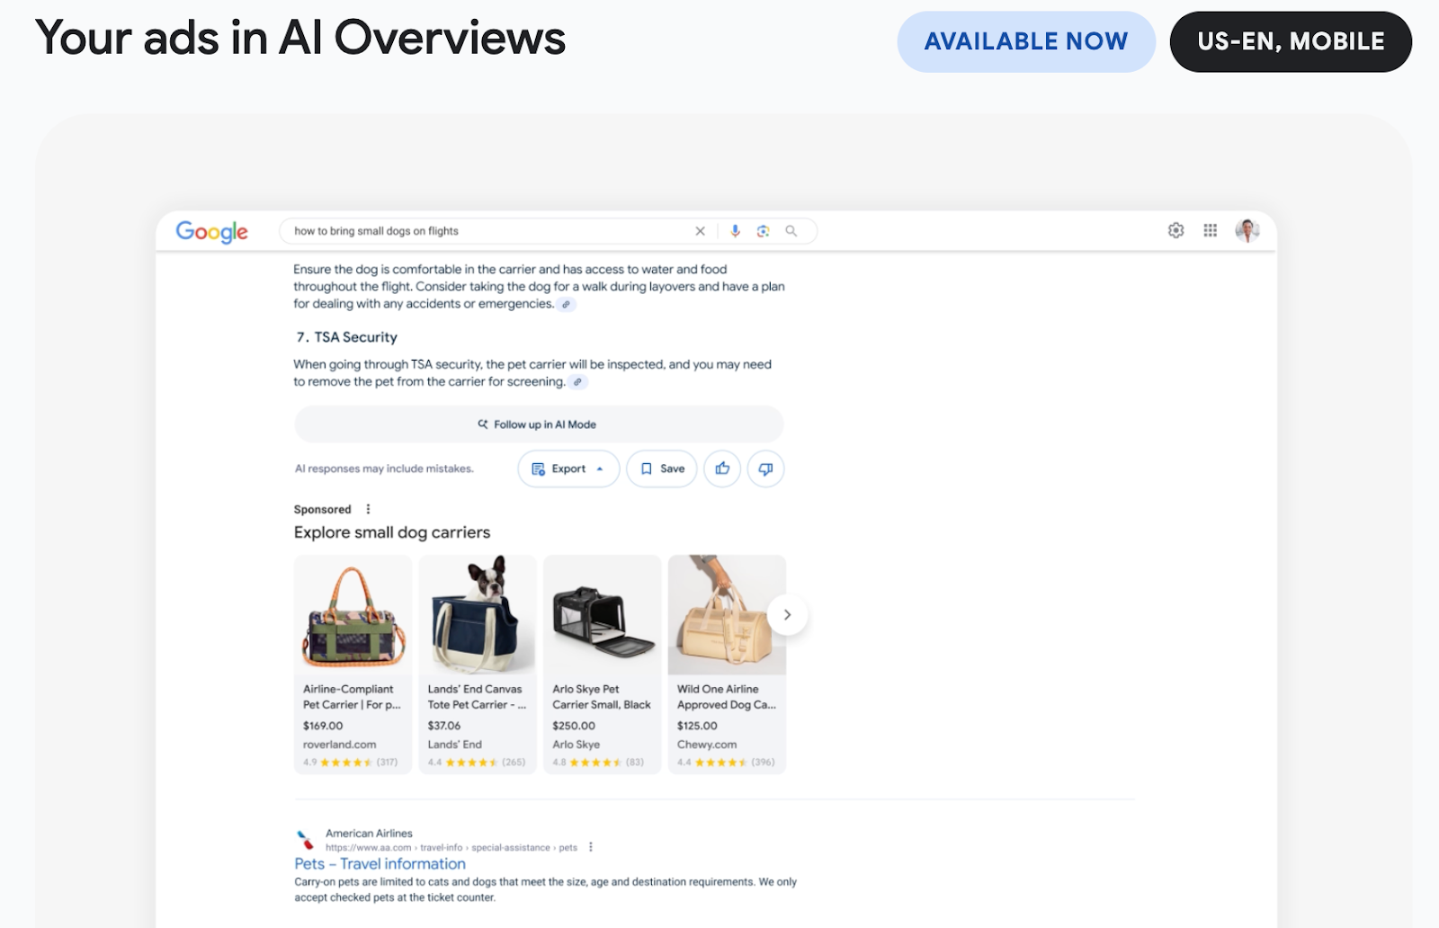Click 'Arlo Skye Pet Carrier Small, Black' title
The width and height of the screenshot is (1439, 928).
click(602, 697)
